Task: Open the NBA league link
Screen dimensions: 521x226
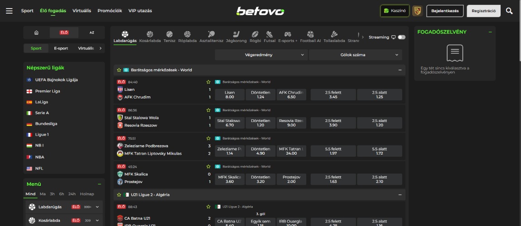Action: (x=39, y=157)
